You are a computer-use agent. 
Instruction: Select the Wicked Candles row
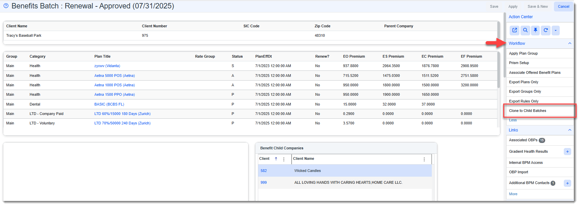tap(345, 171)
